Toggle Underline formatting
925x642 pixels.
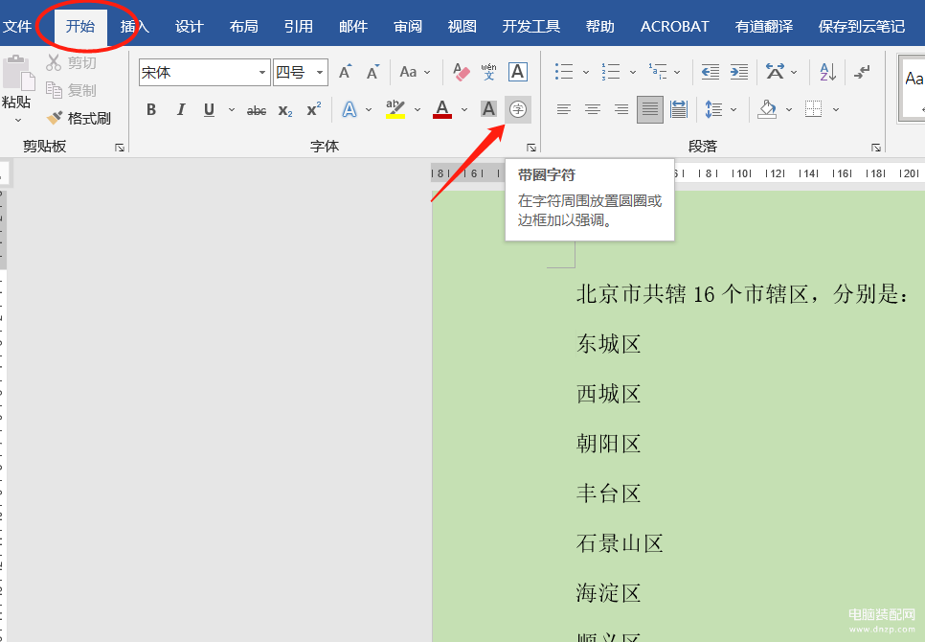[x=209, y=110]
